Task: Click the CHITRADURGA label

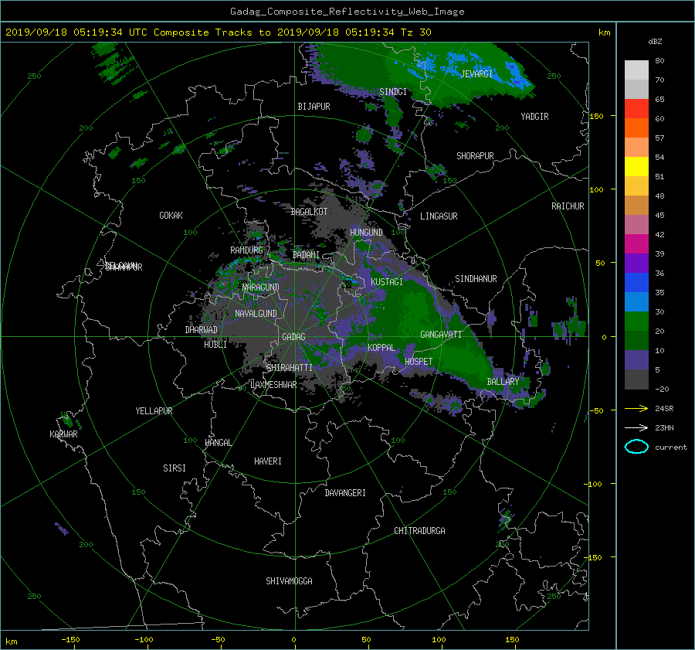Action: click(x=419, y=531)
